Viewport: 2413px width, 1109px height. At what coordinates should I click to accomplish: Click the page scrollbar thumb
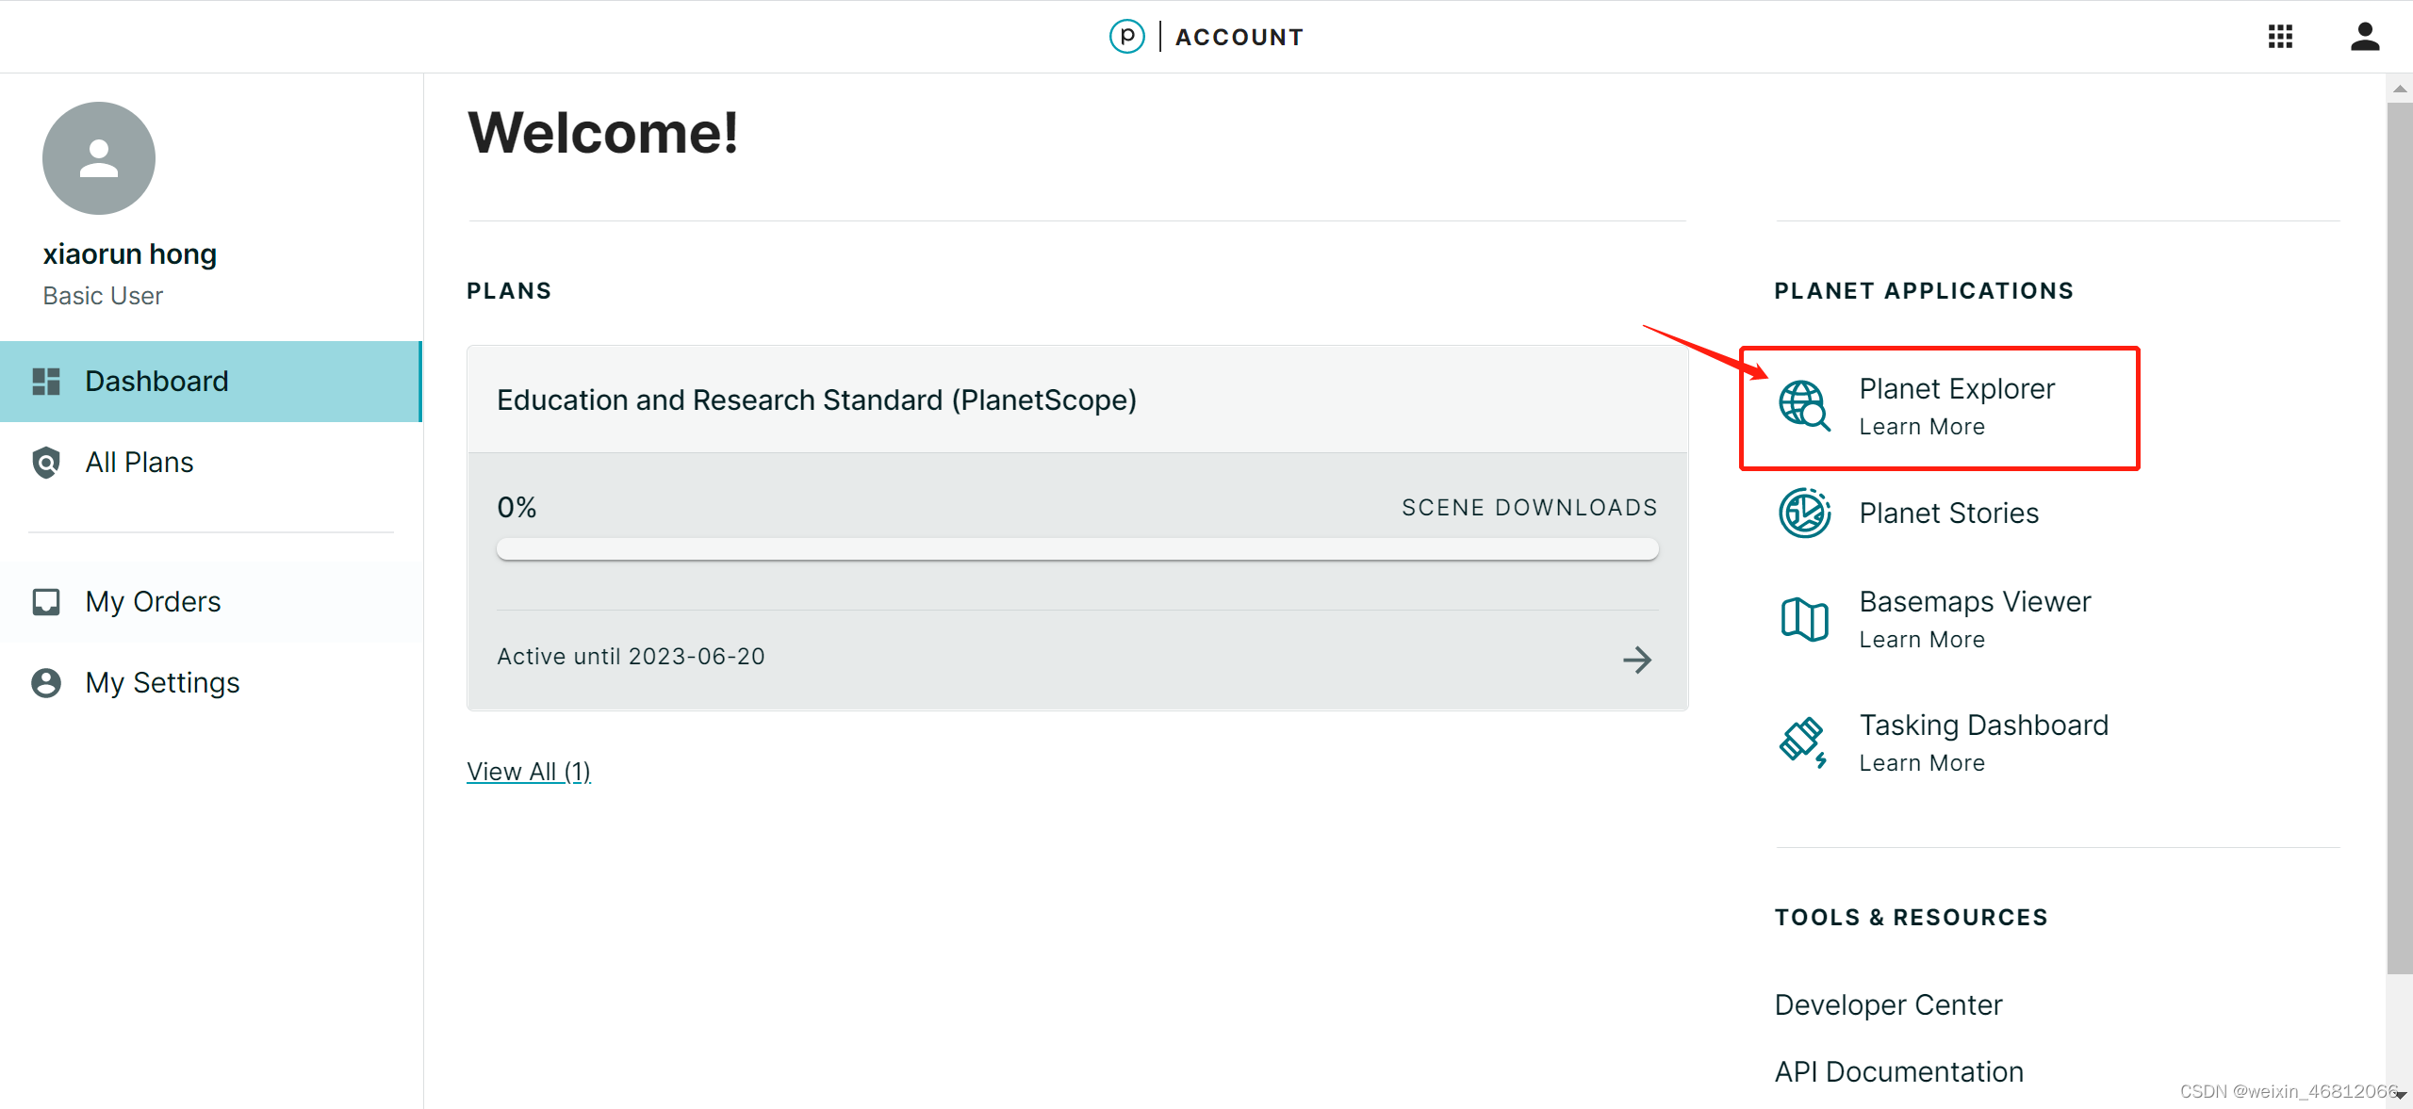tap(2399, 539)
